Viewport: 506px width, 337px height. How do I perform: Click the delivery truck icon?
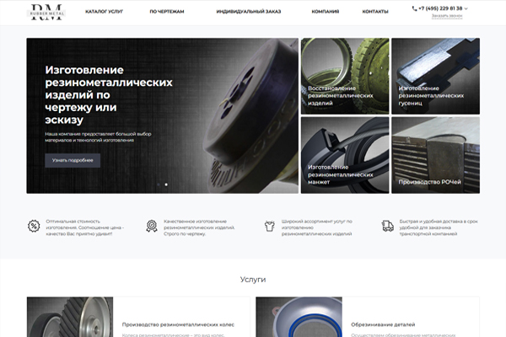click(387, 226)
